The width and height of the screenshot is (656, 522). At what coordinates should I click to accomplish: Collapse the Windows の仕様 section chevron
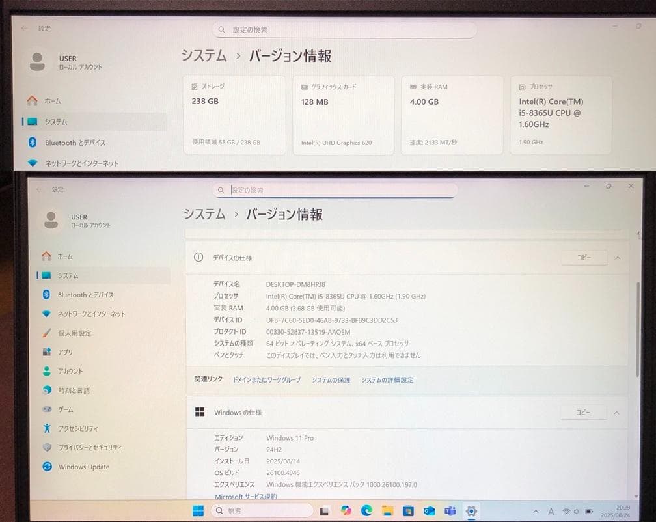[617, 412]
